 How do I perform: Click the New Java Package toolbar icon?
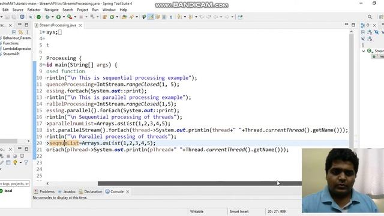[x=104, y=17]
